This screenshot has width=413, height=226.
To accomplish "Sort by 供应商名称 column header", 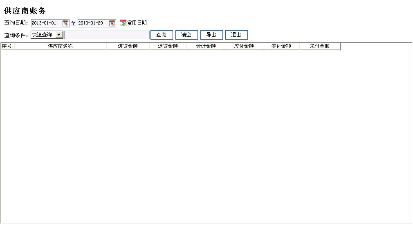I will [61, 46].
